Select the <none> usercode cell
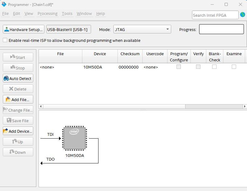This screenshot has width=247, height=191. [x=155, y=67]
